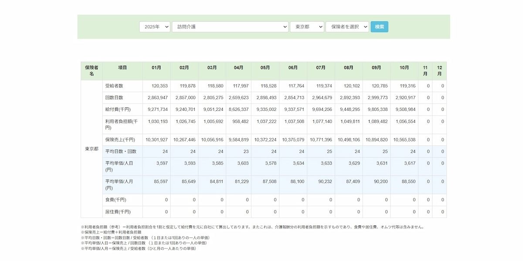Click the 保険売上(千円) row label
523x261 pixels.
[120, 140]
